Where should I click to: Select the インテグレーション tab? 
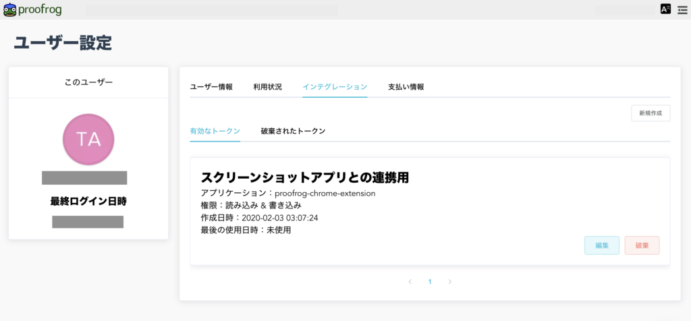[335, 87]
